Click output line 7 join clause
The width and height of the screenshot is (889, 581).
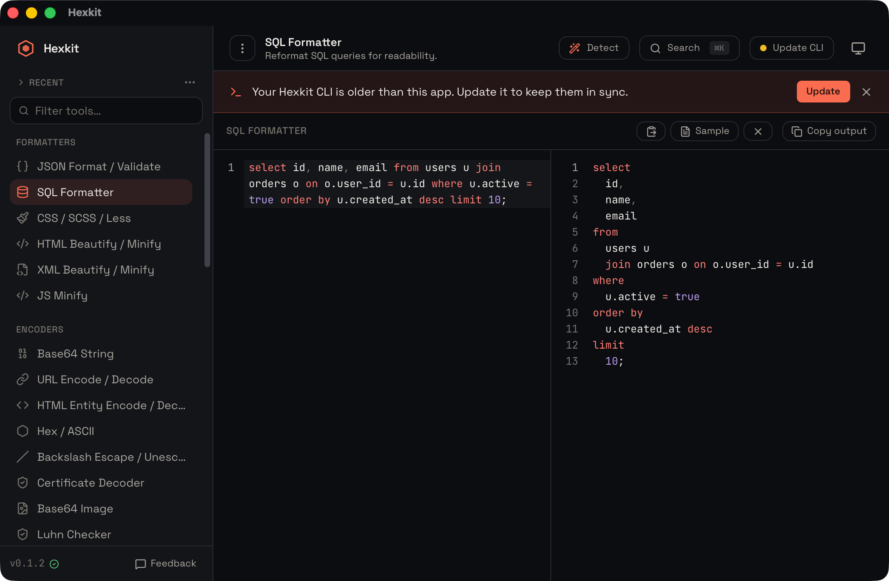tap(709, 265)
